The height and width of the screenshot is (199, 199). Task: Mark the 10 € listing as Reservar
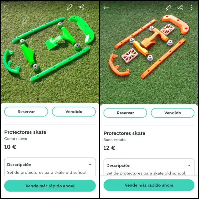click(x=26, y=112)
